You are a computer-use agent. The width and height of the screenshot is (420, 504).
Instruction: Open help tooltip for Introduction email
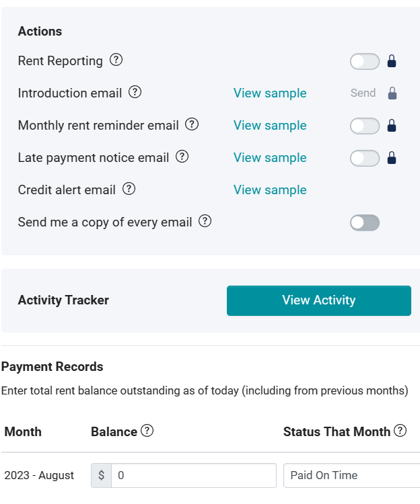coord(135,92)
